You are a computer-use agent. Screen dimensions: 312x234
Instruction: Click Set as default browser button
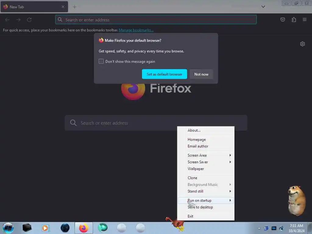164,74
